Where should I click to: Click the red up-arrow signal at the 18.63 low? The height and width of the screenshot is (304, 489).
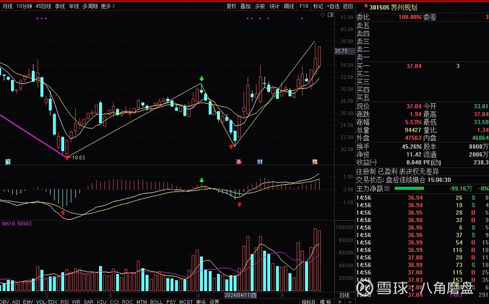[67, 158]
